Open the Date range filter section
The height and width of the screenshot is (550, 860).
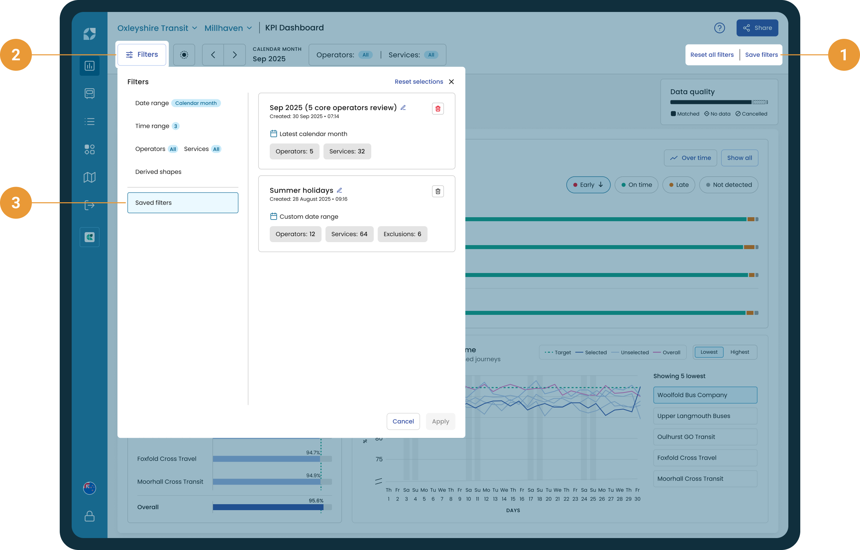coord(178,103)
